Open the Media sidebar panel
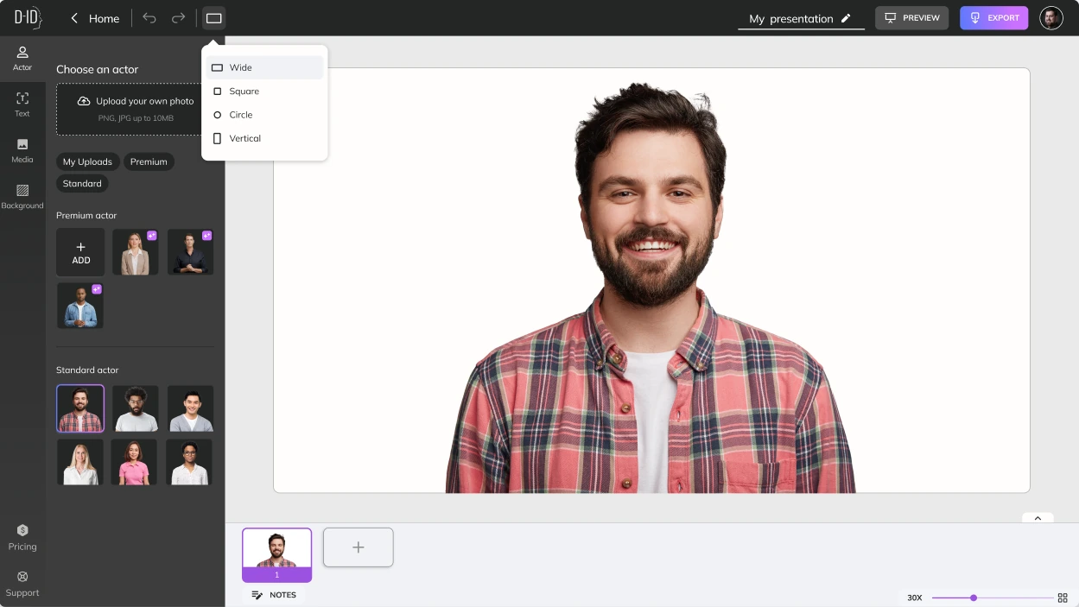This screenshot has height=607, width=1079. [22, 150]
